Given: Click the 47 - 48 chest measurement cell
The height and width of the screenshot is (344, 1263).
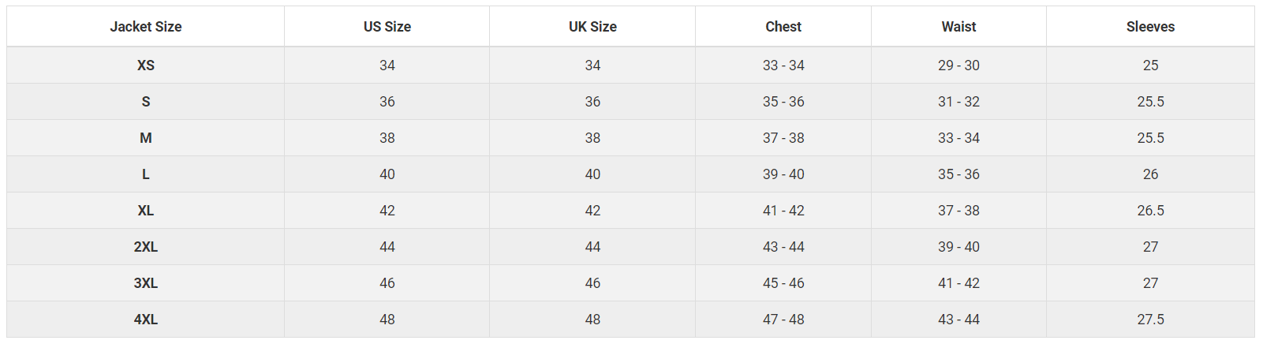Looking at the screenshot, I should [x=783, y=320].
